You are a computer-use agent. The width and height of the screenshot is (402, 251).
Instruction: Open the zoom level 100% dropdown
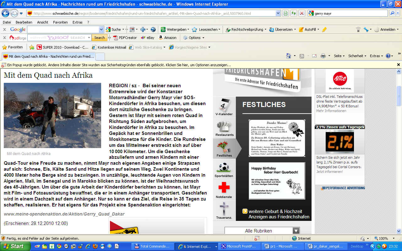click(x=394, y=238)
